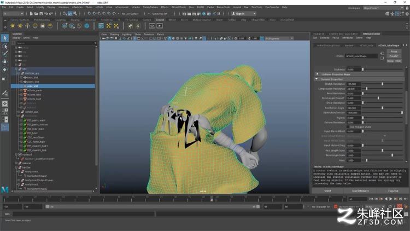Expand the cameras group in Outliner

16,163
